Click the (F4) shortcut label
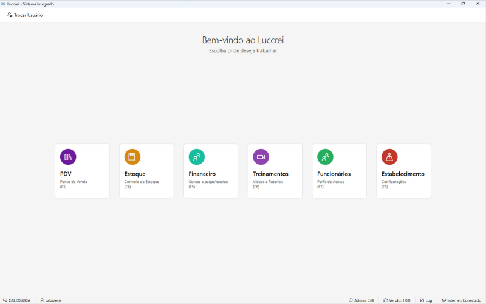486x304 pixels. tap(128, 187)
